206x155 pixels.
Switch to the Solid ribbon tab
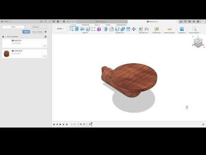pos(73,25)
